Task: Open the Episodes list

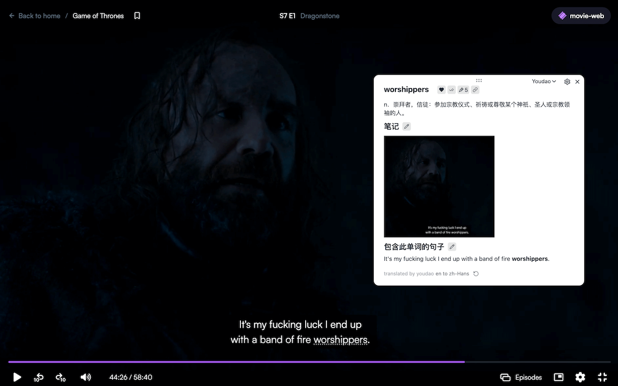Action: 521,377
